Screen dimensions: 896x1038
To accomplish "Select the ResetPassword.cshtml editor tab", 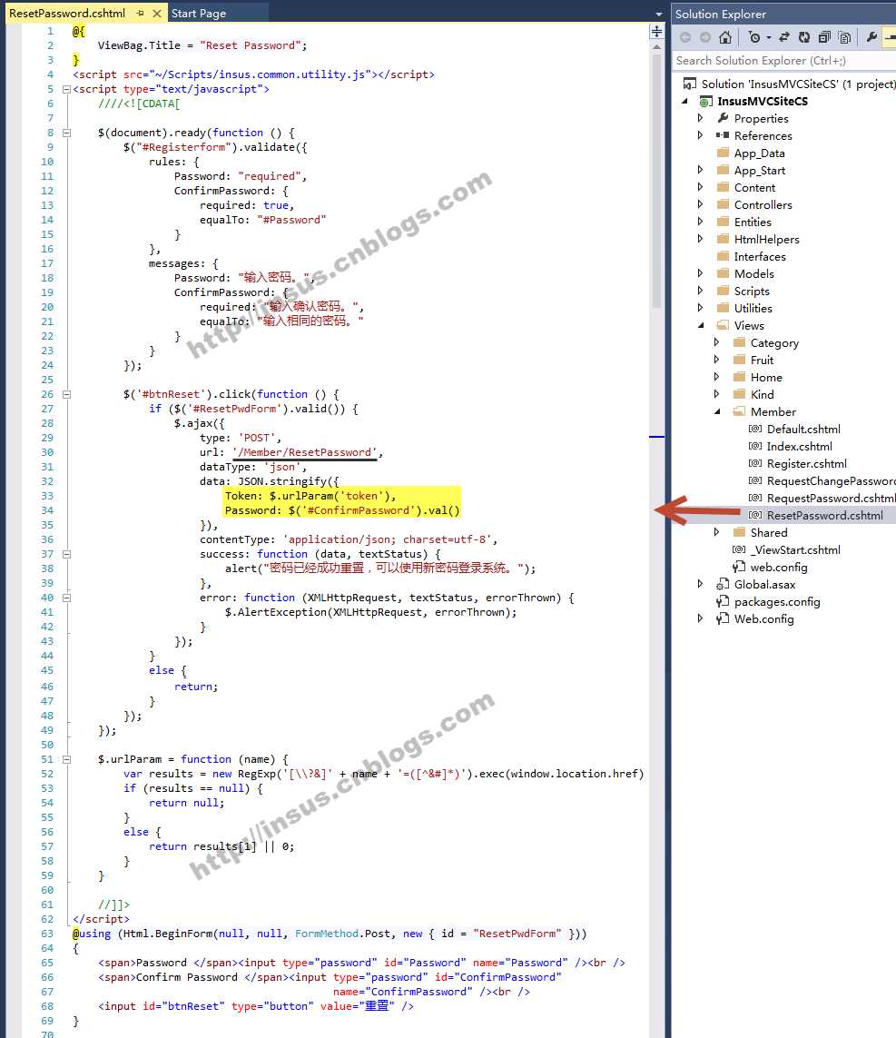I will pyautogui.click(x=67, y=14).
